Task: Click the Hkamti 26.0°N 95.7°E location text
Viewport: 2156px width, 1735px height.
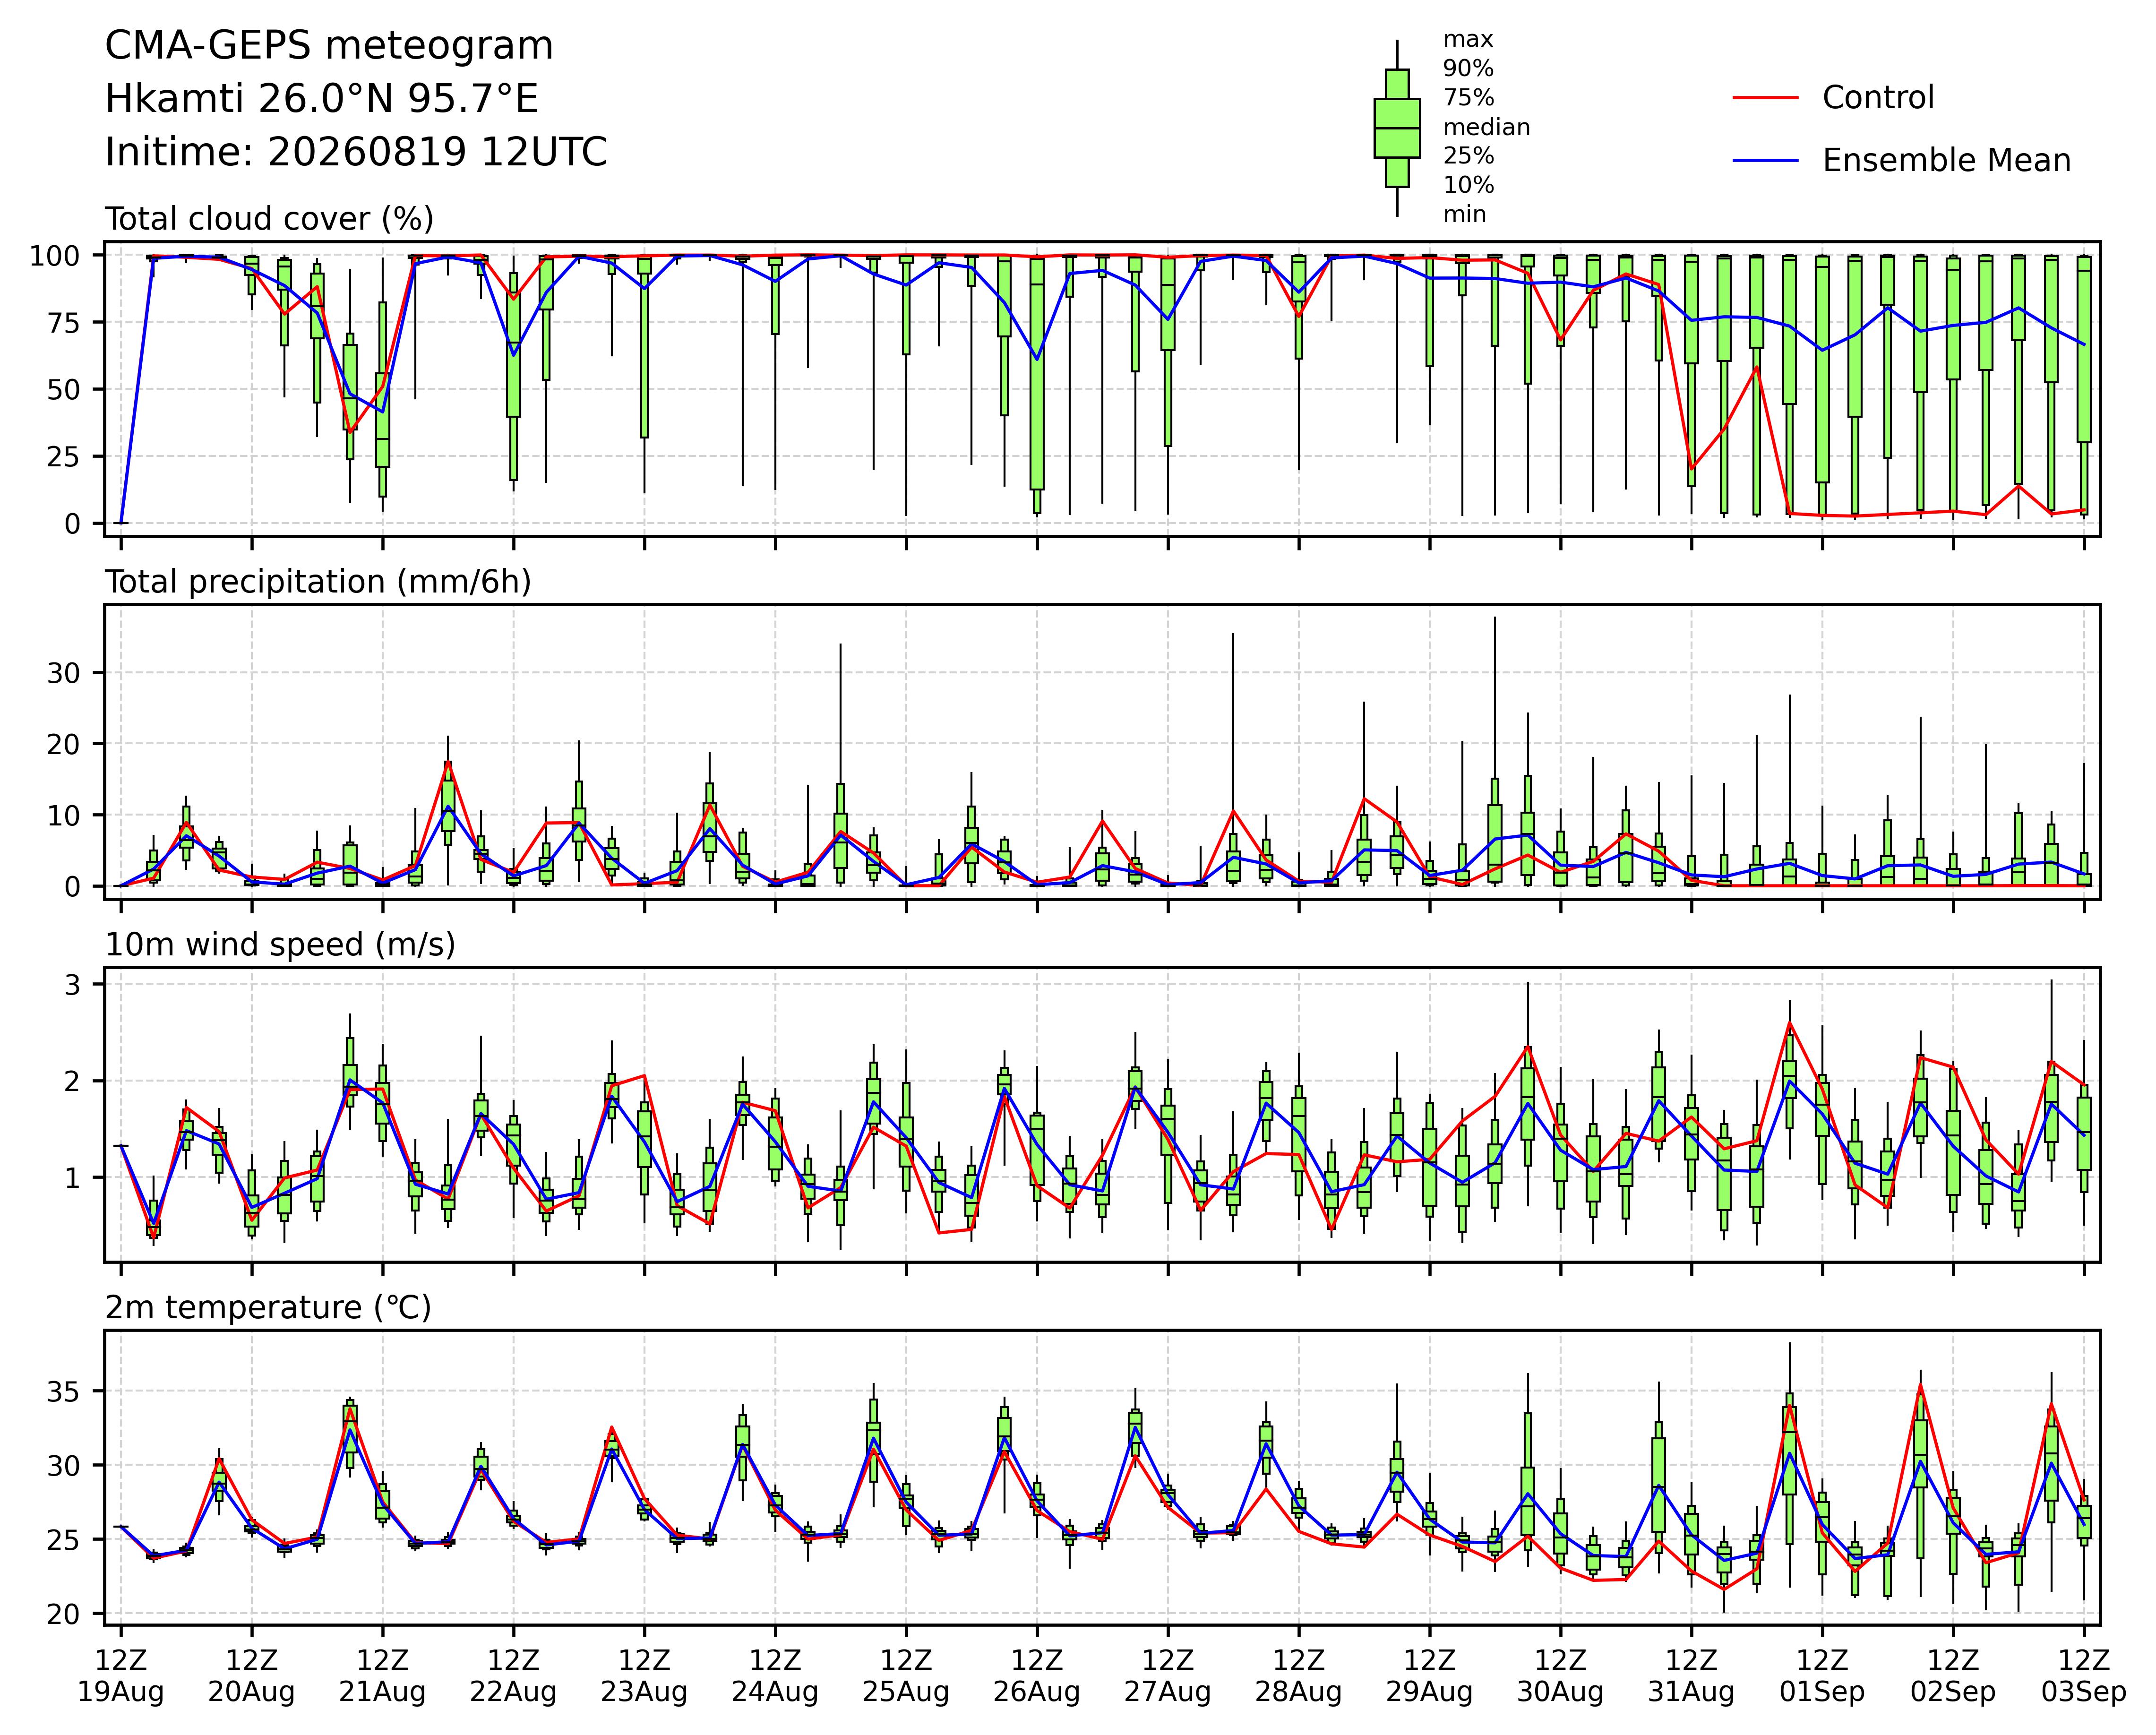Action: point(322,99)
